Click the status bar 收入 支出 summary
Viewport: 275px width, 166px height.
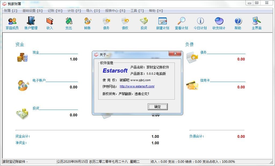[193, 162]
